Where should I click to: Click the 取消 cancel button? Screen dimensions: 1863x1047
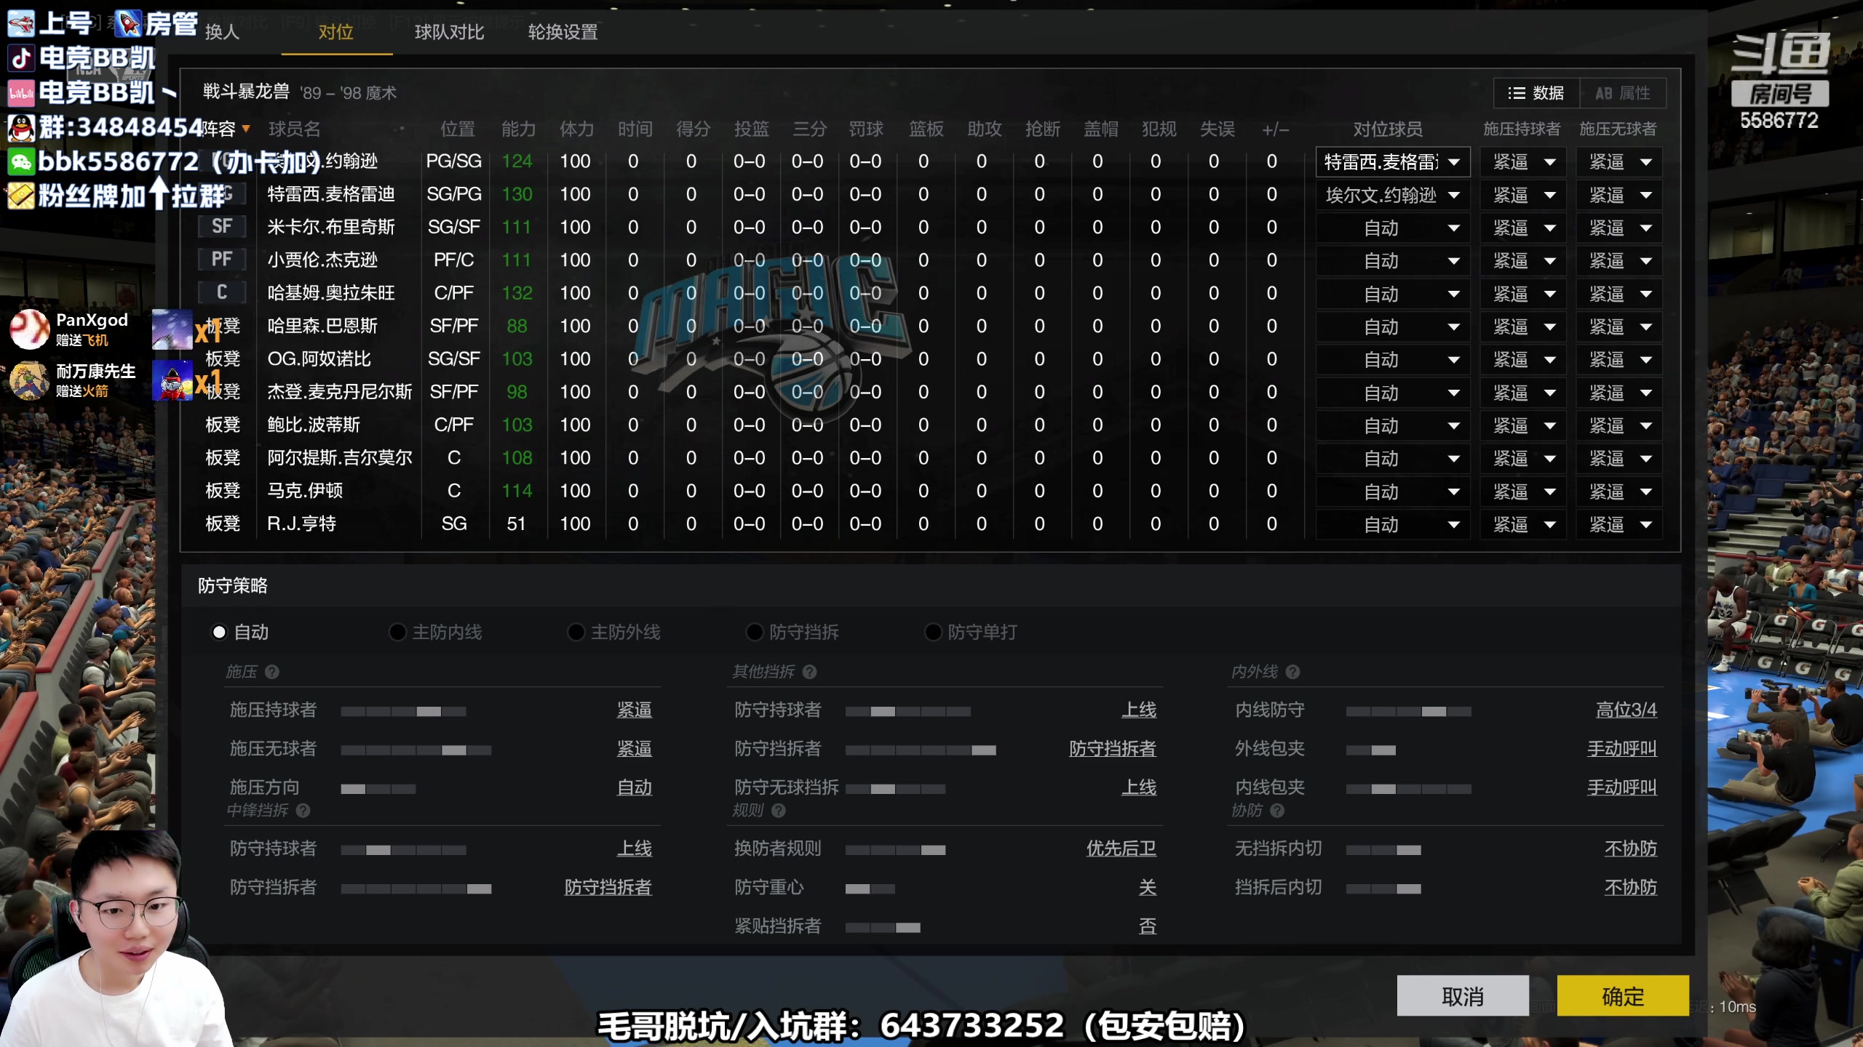coord(1463,996)
